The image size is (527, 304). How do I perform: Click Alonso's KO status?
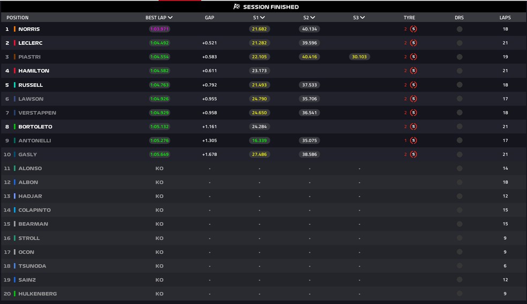tap(159, 168)
